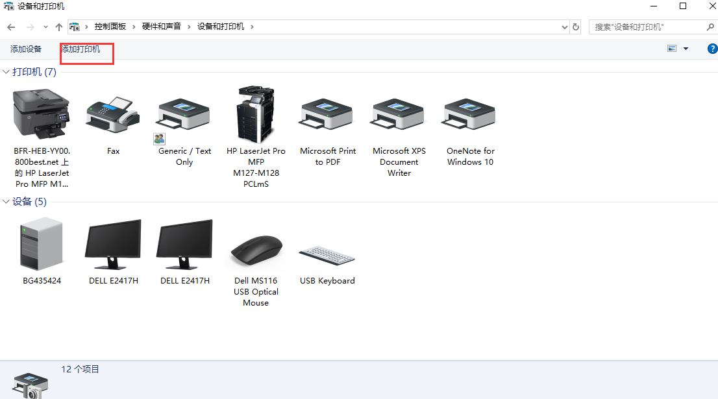Click the USB Keyboard label text
This screenshot has height=399, width=718.
tap(327, 281)
